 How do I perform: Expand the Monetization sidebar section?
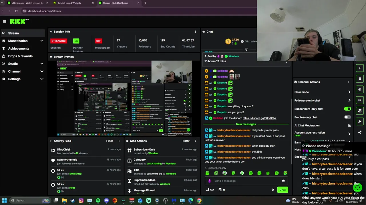[23, 41]
